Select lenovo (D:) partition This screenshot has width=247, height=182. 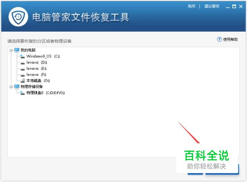click(x=36, y=62)
